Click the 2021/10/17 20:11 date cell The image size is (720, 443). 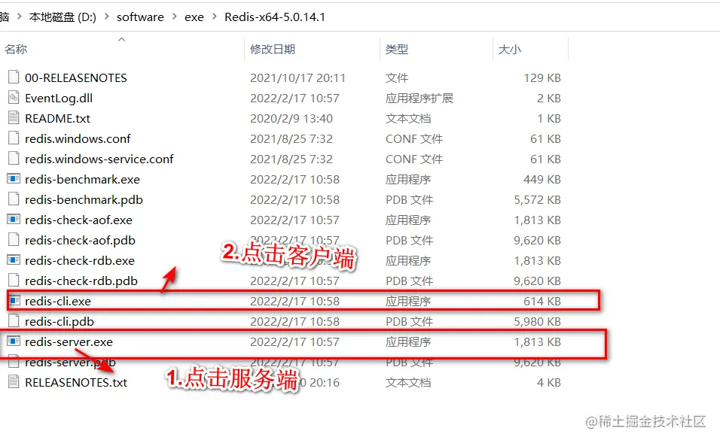pyautogui.click(x=297, y=78)
